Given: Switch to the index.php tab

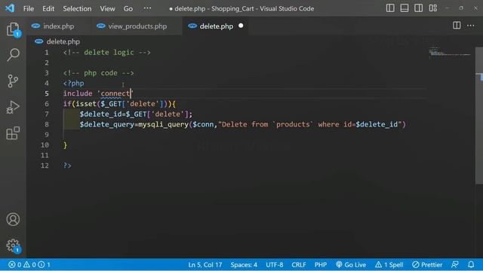Looking at the screenshot, I should [59, 26].
